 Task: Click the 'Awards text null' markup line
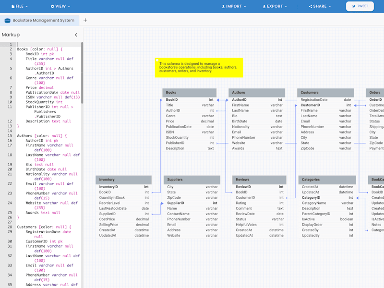(43, 213)
